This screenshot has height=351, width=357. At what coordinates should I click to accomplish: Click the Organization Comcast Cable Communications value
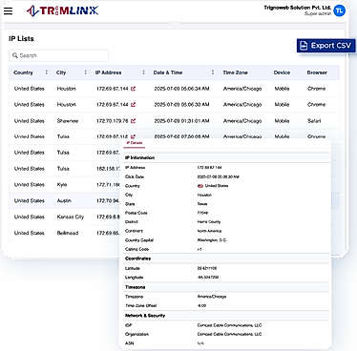pyautogui.click(x=229, y=334)
